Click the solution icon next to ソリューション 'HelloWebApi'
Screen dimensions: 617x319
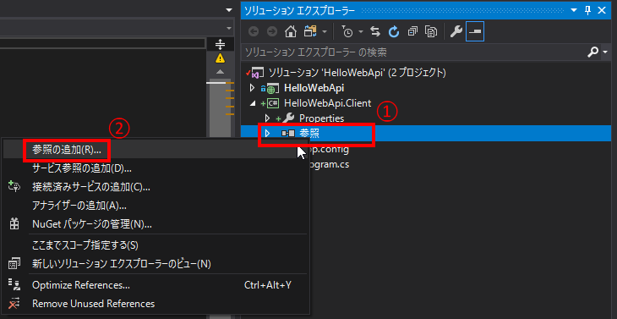coord(258,73)
